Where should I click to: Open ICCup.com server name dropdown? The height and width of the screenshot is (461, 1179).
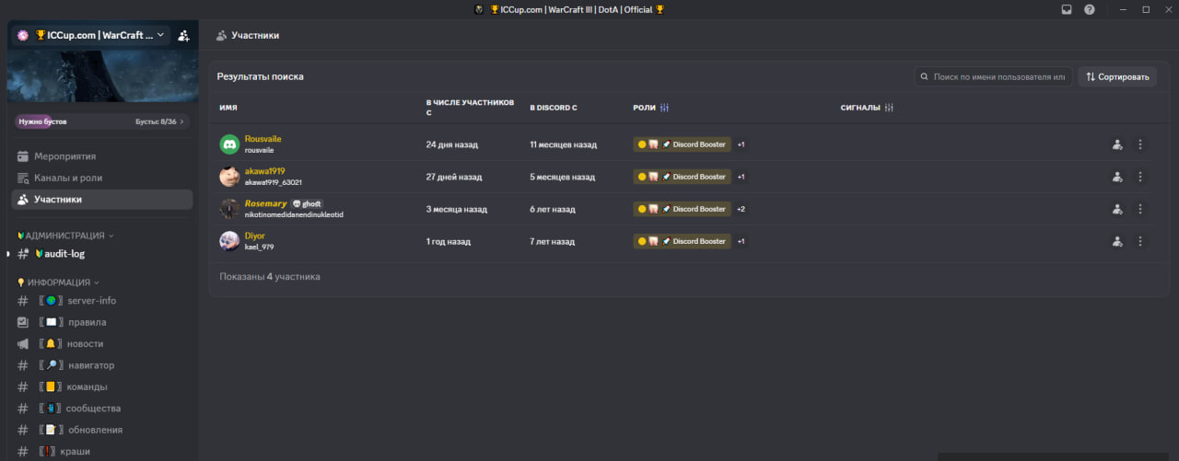[x=93, y=35]
